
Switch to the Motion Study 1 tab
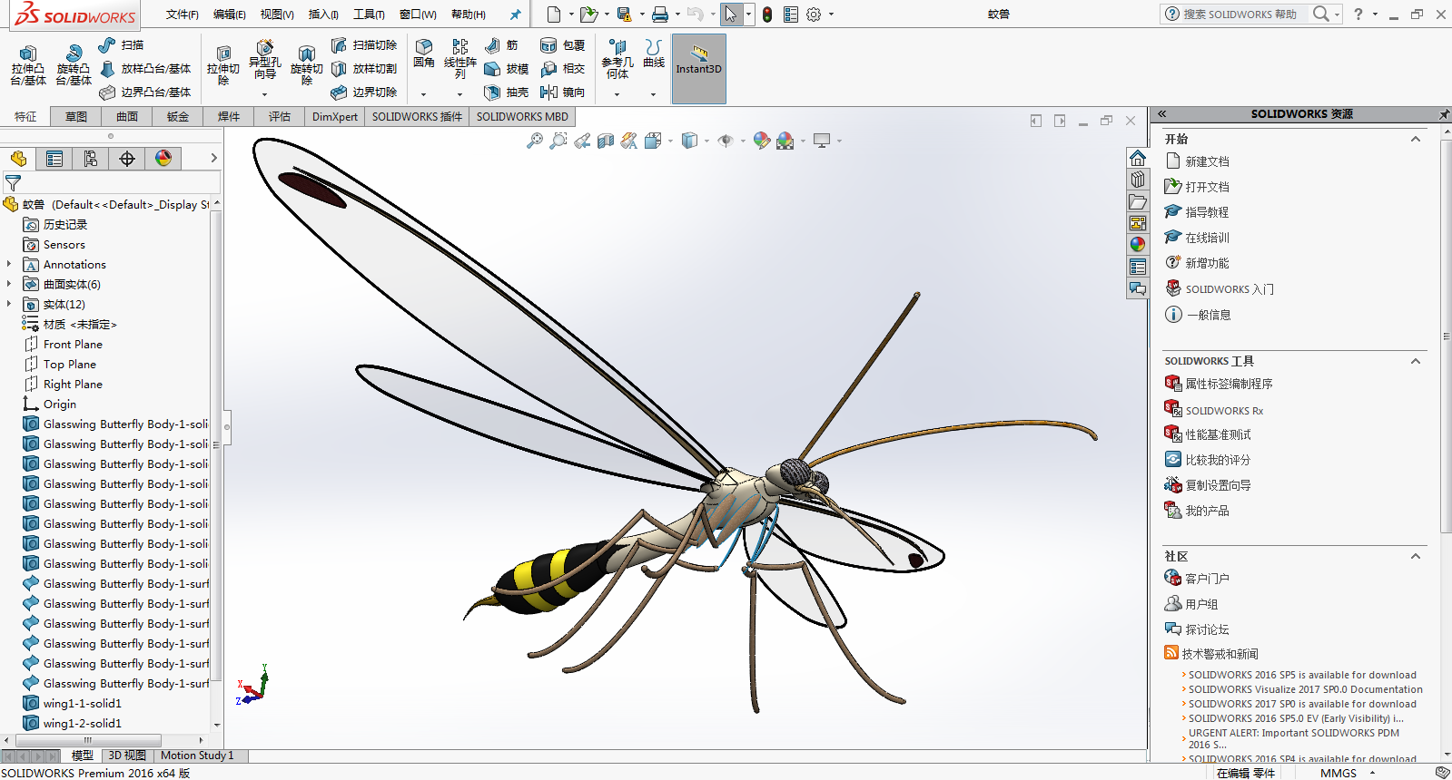coord(197,756)
